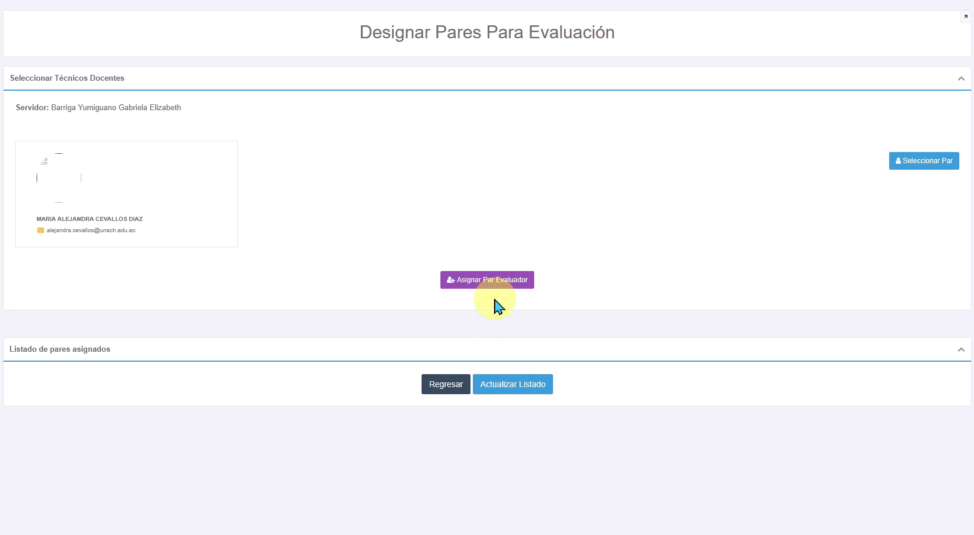
Task: Click empty space right of the email in the card
Action: click(x=189, y=230)
